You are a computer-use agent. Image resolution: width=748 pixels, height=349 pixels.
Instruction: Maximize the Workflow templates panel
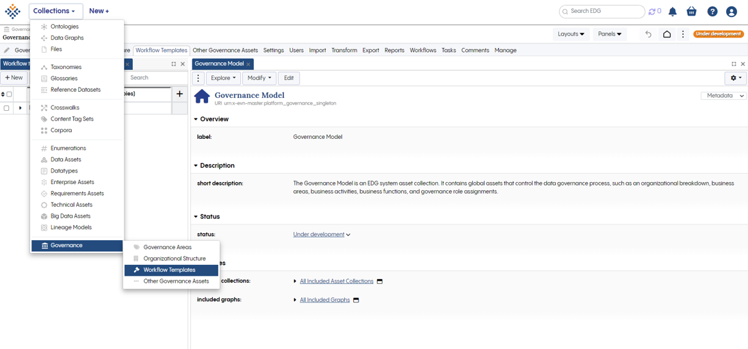click(174, 64)
